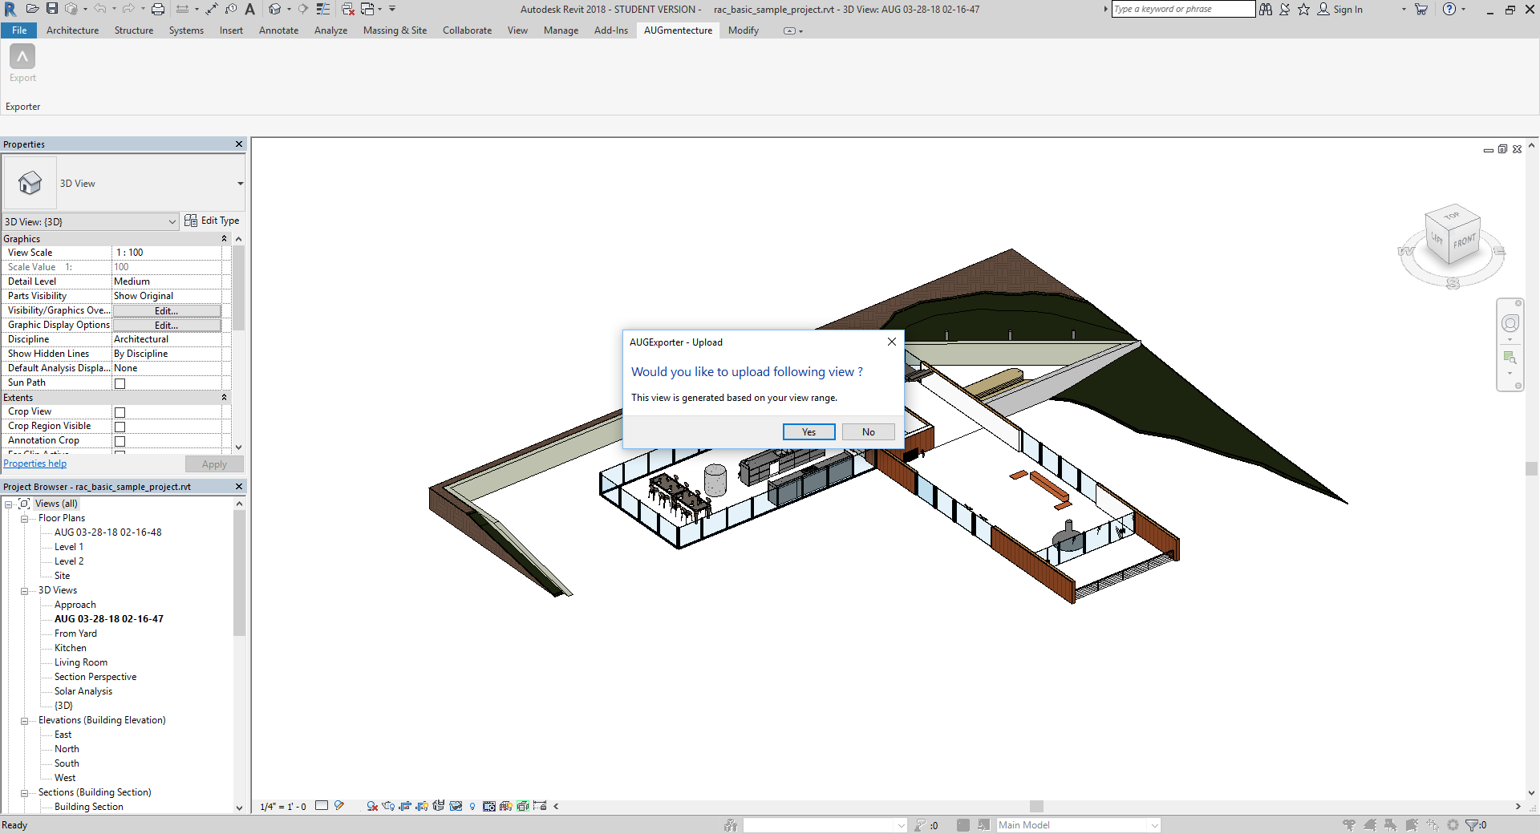
Task: Open the File menu tab
Action: click(x=19, y=30)
